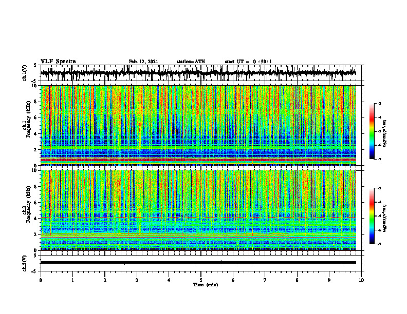Click time axis tick label "0"

pos(41,280)
